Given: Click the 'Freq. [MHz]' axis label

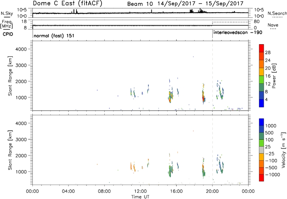Looking at the screenshot, I should click(7, 24).
